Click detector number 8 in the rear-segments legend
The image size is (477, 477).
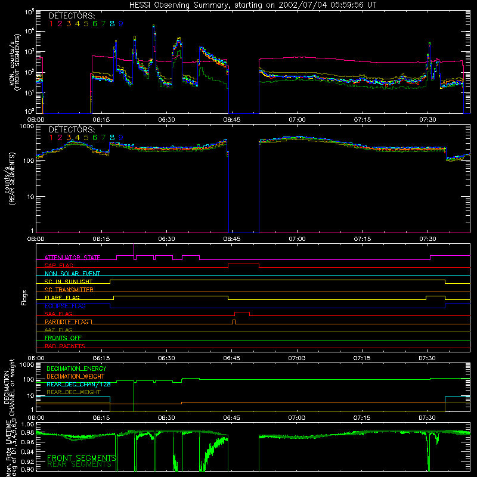pyautogui.click(x=112, y=138)
